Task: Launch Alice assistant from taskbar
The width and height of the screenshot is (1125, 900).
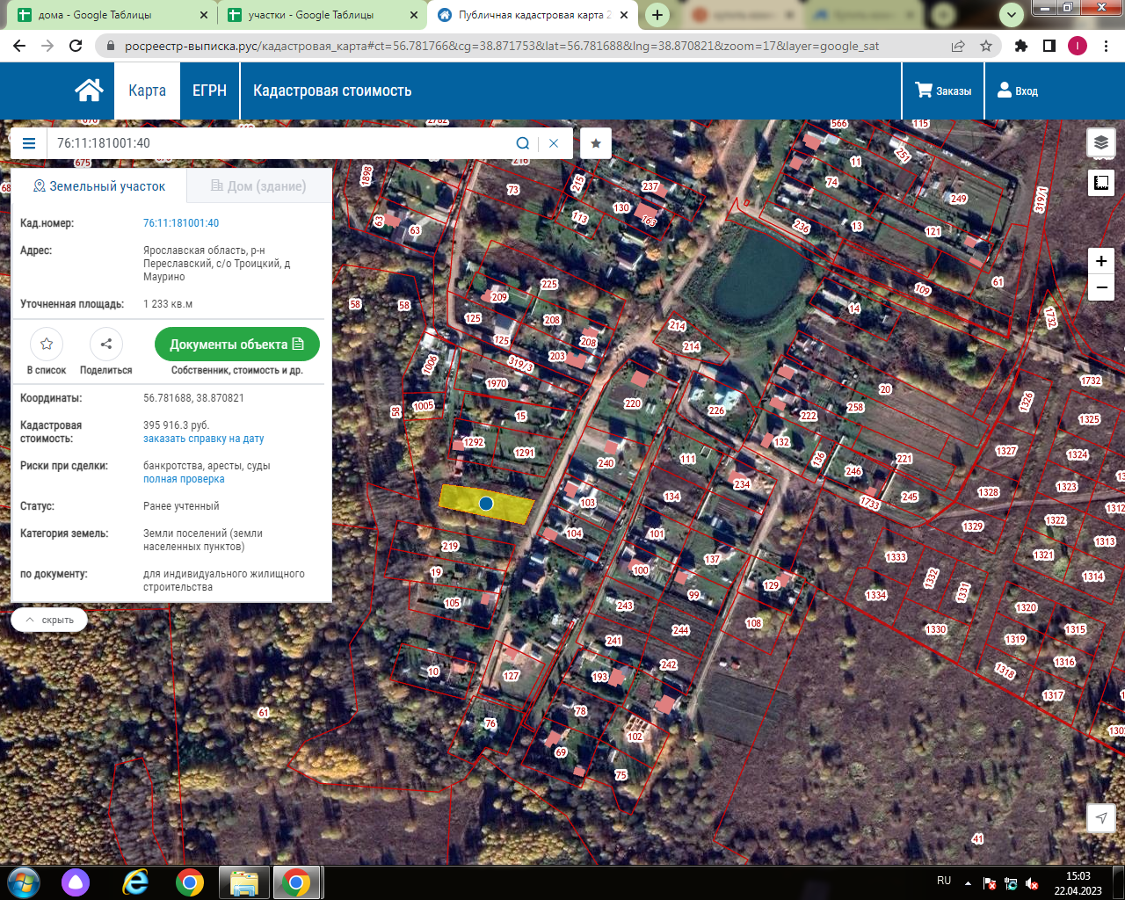Action: point(76,882)
